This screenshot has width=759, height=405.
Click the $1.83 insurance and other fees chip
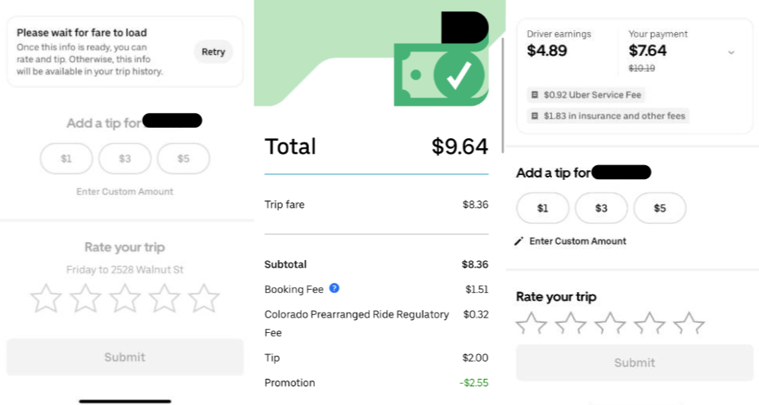pyautogui.click(x=607, y=116)
